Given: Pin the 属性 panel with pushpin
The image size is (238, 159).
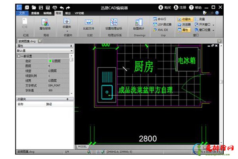Looking at the screenshot, I should click(71, 46).
